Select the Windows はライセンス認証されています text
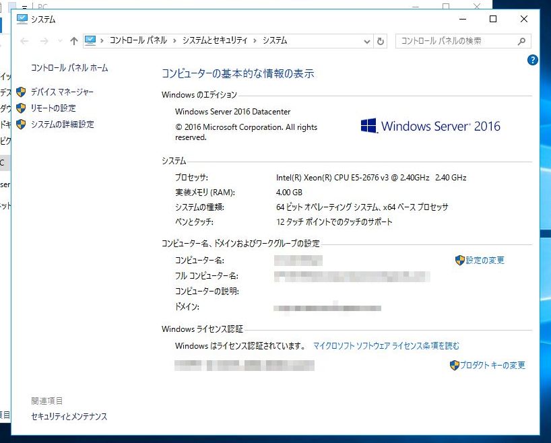The height and width of the screenshot is (443, 551). [x=240, y=346]
